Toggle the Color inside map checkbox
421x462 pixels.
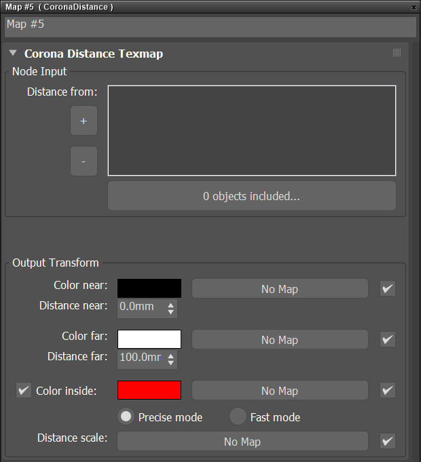388,390
